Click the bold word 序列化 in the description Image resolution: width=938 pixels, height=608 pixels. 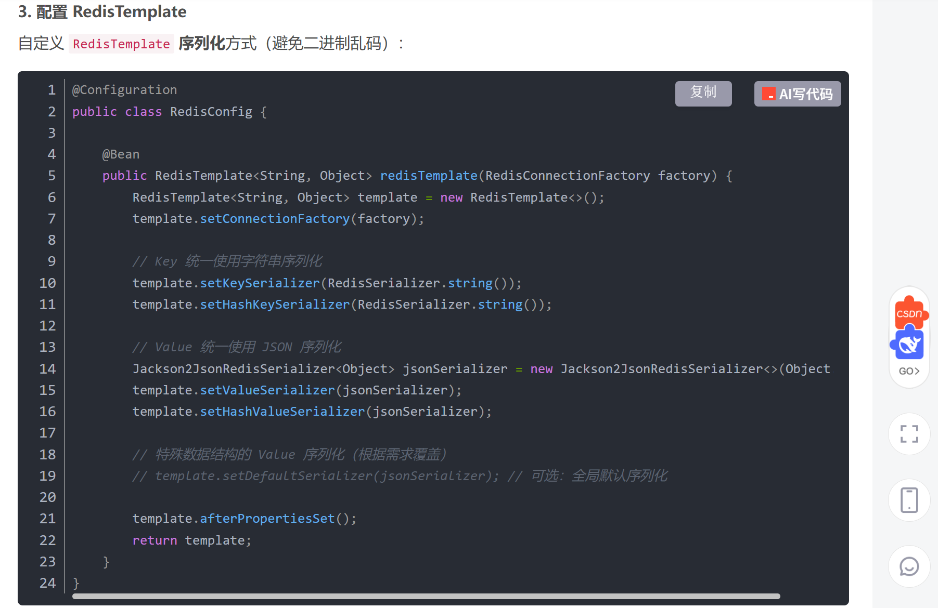(202, 43)
